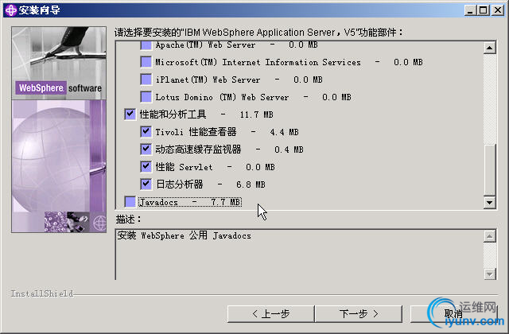Uncheck the Tivoli 性能查看器 checkbox
This screenshot has height=334, width=509.
point(146,132)
